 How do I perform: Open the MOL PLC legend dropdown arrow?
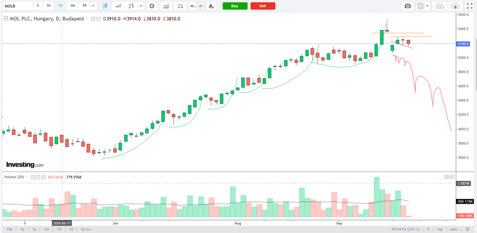coord(87,19)
